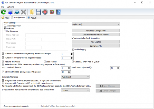Screen dimensions: 154x109
Task: Click to check for newer version
Action: pyautogui.click(x=96, y=35)
